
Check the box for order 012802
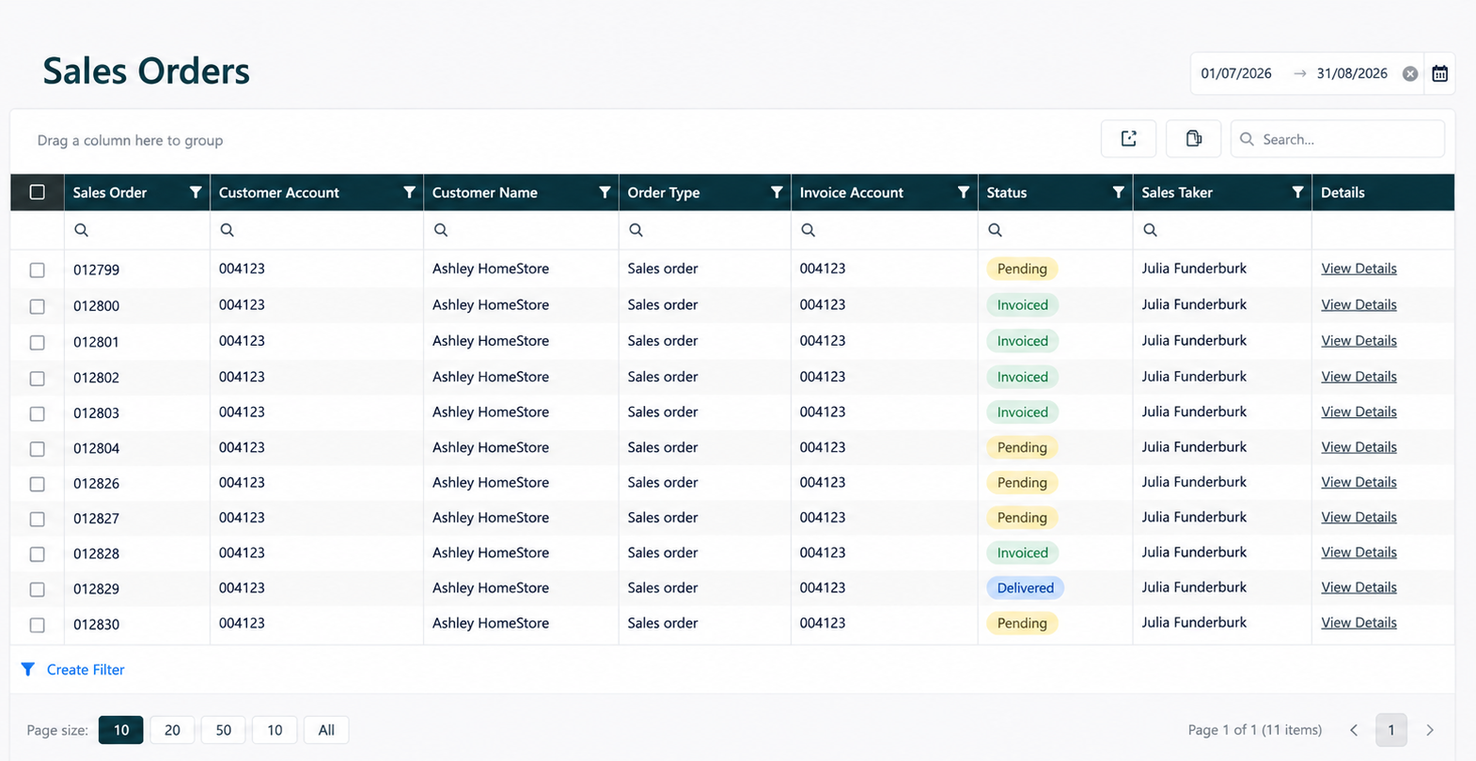point(38,379)
